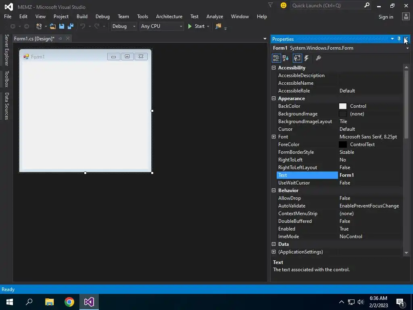
Task: Open Windows Start menu
Action: 10,302
